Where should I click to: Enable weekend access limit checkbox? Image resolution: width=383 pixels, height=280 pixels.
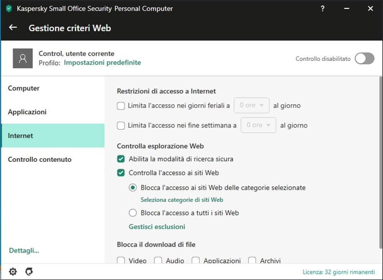pos(121,125)
